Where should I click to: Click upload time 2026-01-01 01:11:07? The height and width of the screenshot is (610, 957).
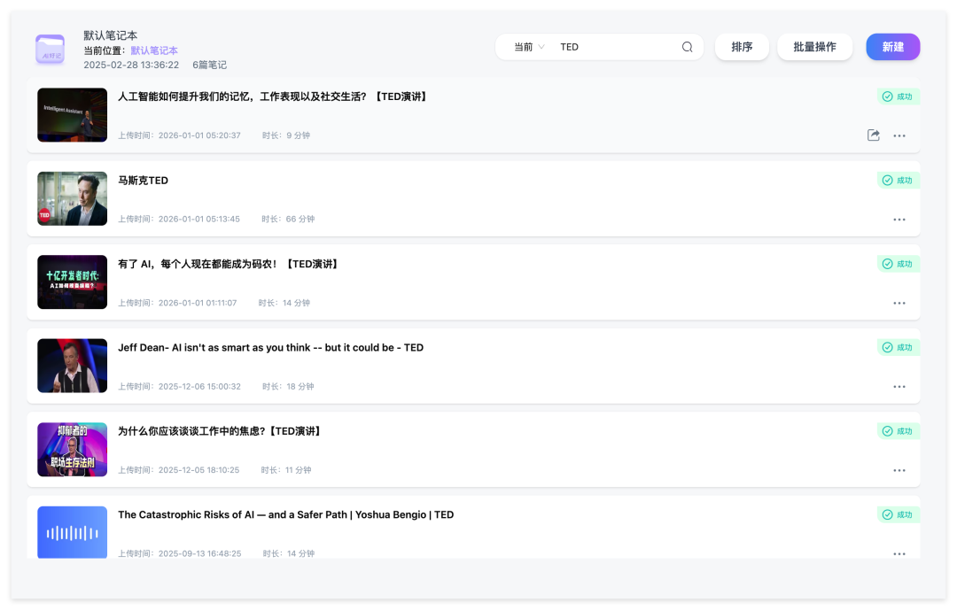[177, 303]
